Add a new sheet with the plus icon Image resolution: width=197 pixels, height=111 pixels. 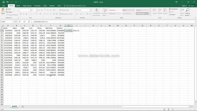point(22,107)
